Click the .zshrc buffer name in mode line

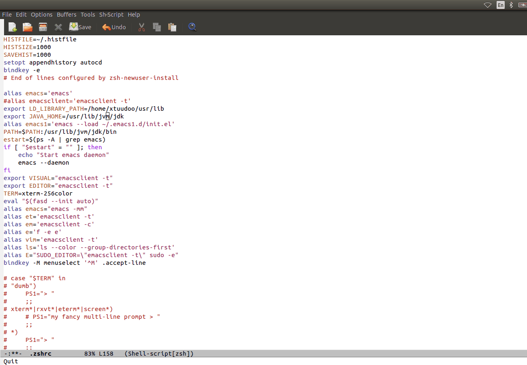point(41,354)
